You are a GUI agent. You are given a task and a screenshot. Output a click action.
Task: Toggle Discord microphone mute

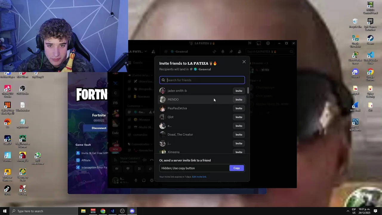[136, 180]
